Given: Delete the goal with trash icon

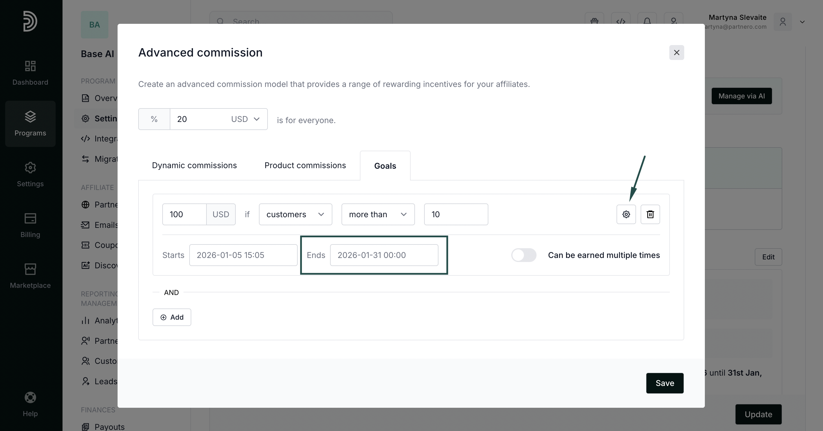Looking at the screenshot, I should pos(650,214).
